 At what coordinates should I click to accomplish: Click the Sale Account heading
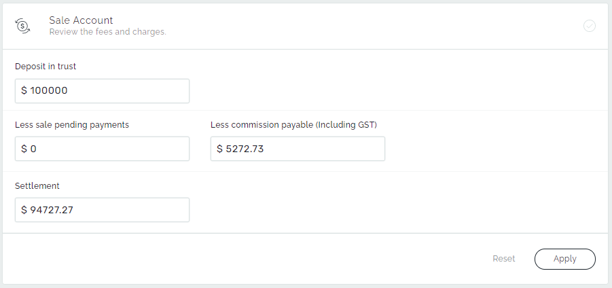click(x=81, y=20)
